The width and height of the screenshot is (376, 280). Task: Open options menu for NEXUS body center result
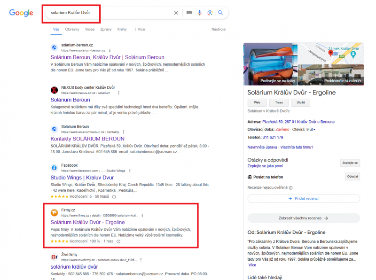coord(119,93)
